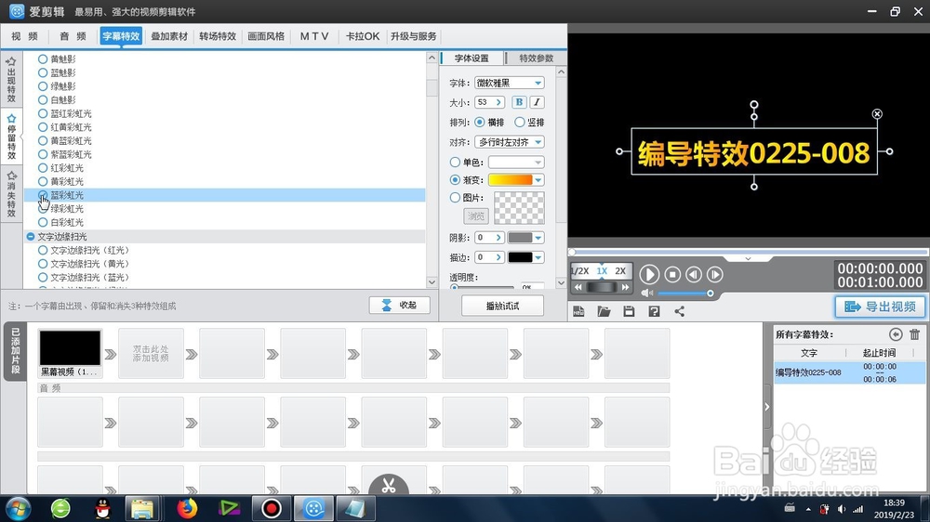Collapse the preview panel with the chevron
The image size is (930, 522).
[748, 259]
